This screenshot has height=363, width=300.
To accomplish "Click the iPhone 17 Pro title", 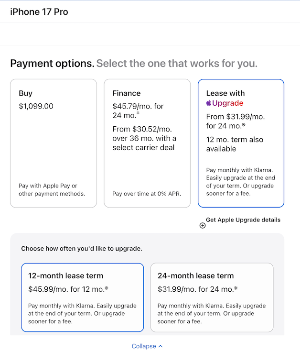I will 39,12.
